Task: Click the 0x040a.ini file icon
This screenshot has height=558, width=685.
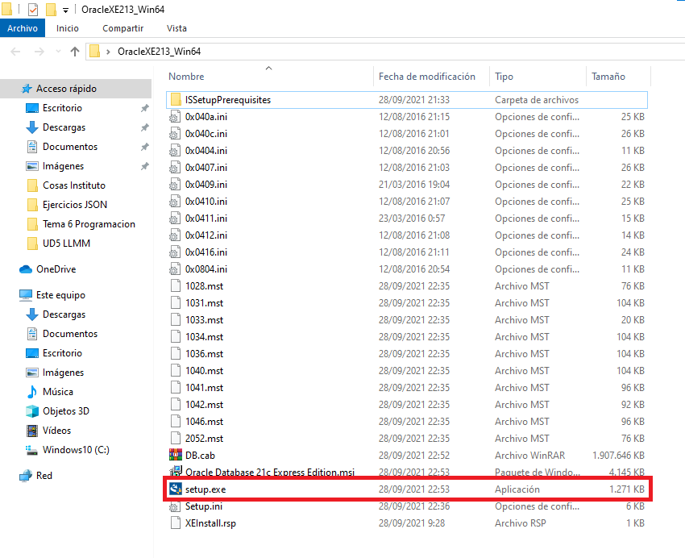Action: (176, 117)
